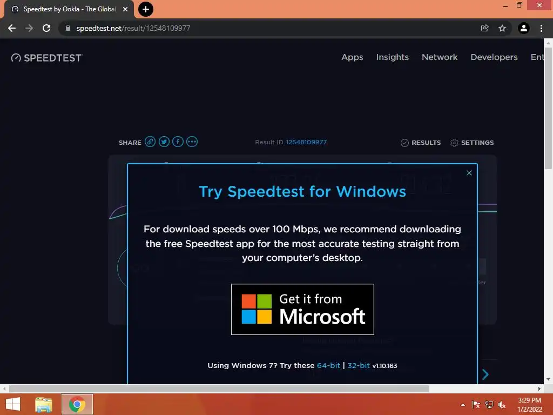The image size is (553, 415).
Task: Open Result ID 12548109977 link
Action: 306,142
